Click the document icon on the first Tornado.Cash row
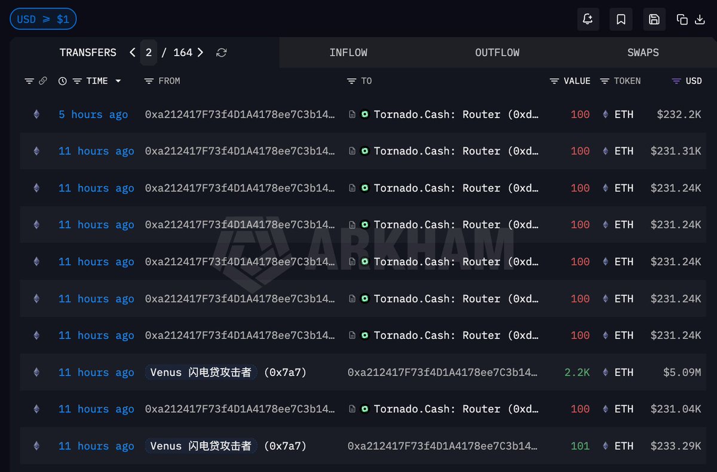Viewport: 717px width, 472px height. (351, 114)
